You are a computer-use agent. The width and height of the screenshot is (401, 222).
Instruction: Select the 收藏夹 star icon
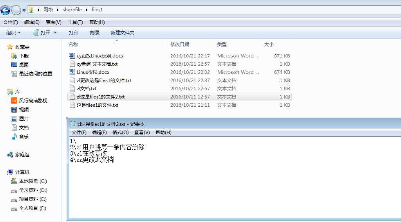(x=10, y=47)
